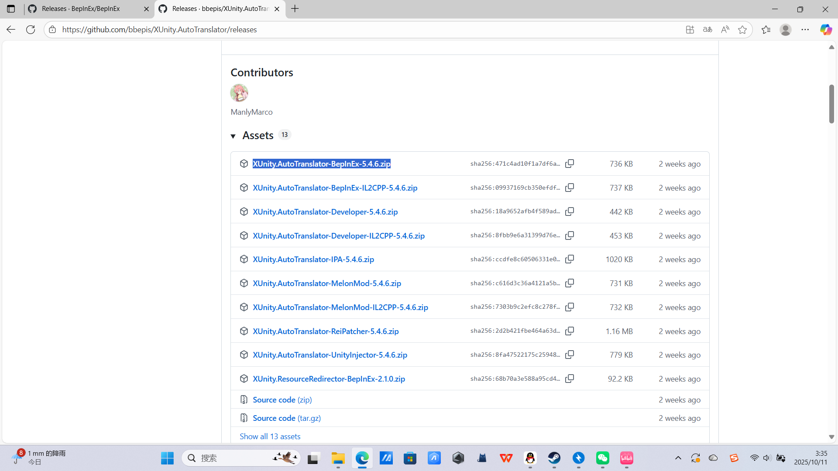This screenshot has height=471, width=838.
Task: Click the page vertical scrollbar thumb
Action: click(831, 104)
